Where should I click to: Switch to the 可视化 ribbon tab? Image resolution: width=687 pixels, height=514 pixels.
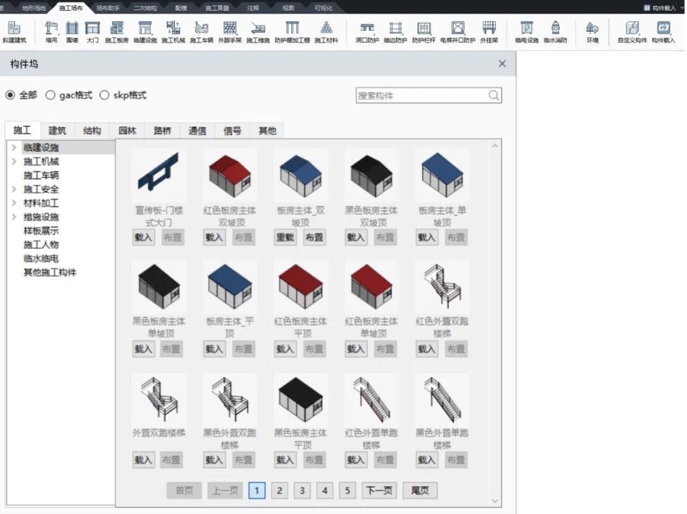coord(323,8)
